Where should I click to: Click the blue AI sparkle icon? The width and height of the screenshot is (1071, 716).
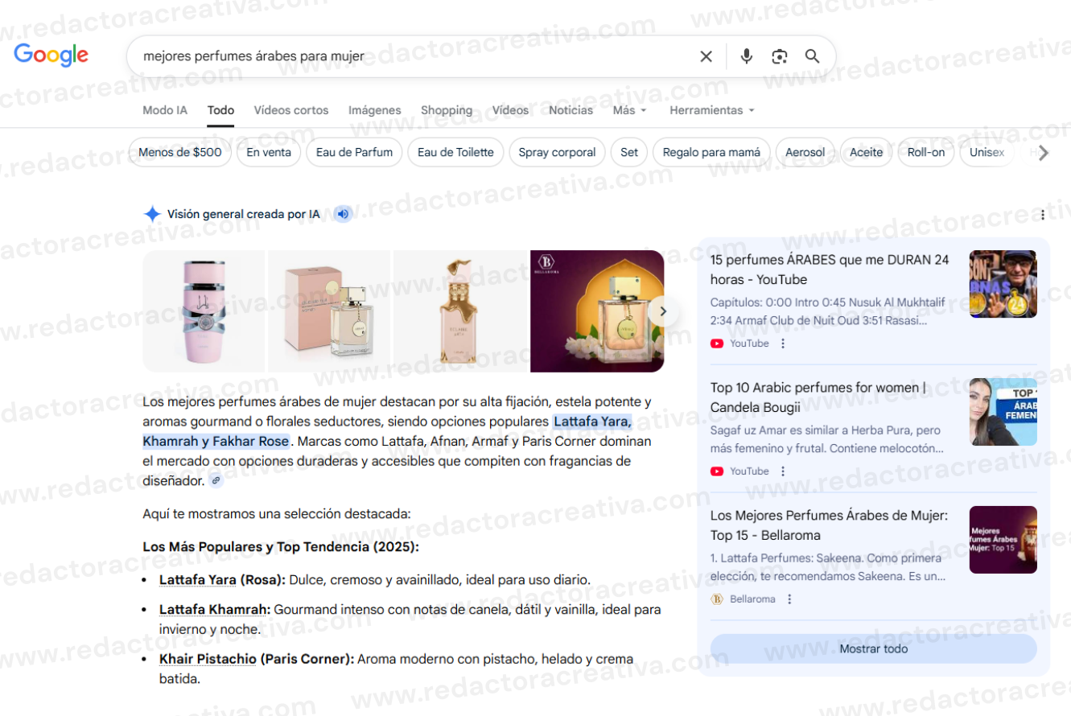[152, 214]
